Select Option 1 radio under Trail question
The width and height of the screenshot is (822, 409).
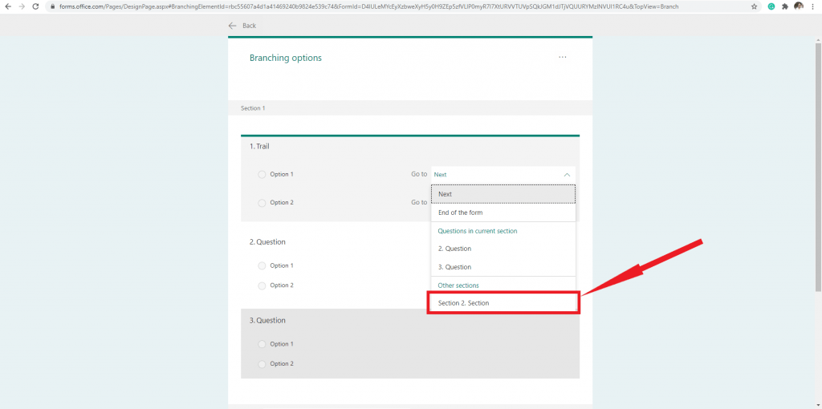click(262, 175)
